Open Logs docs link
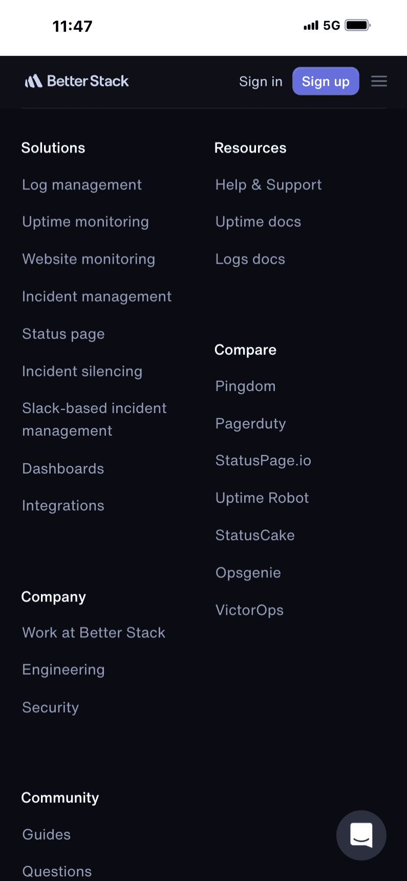407x881 pixels. [250, 259]
